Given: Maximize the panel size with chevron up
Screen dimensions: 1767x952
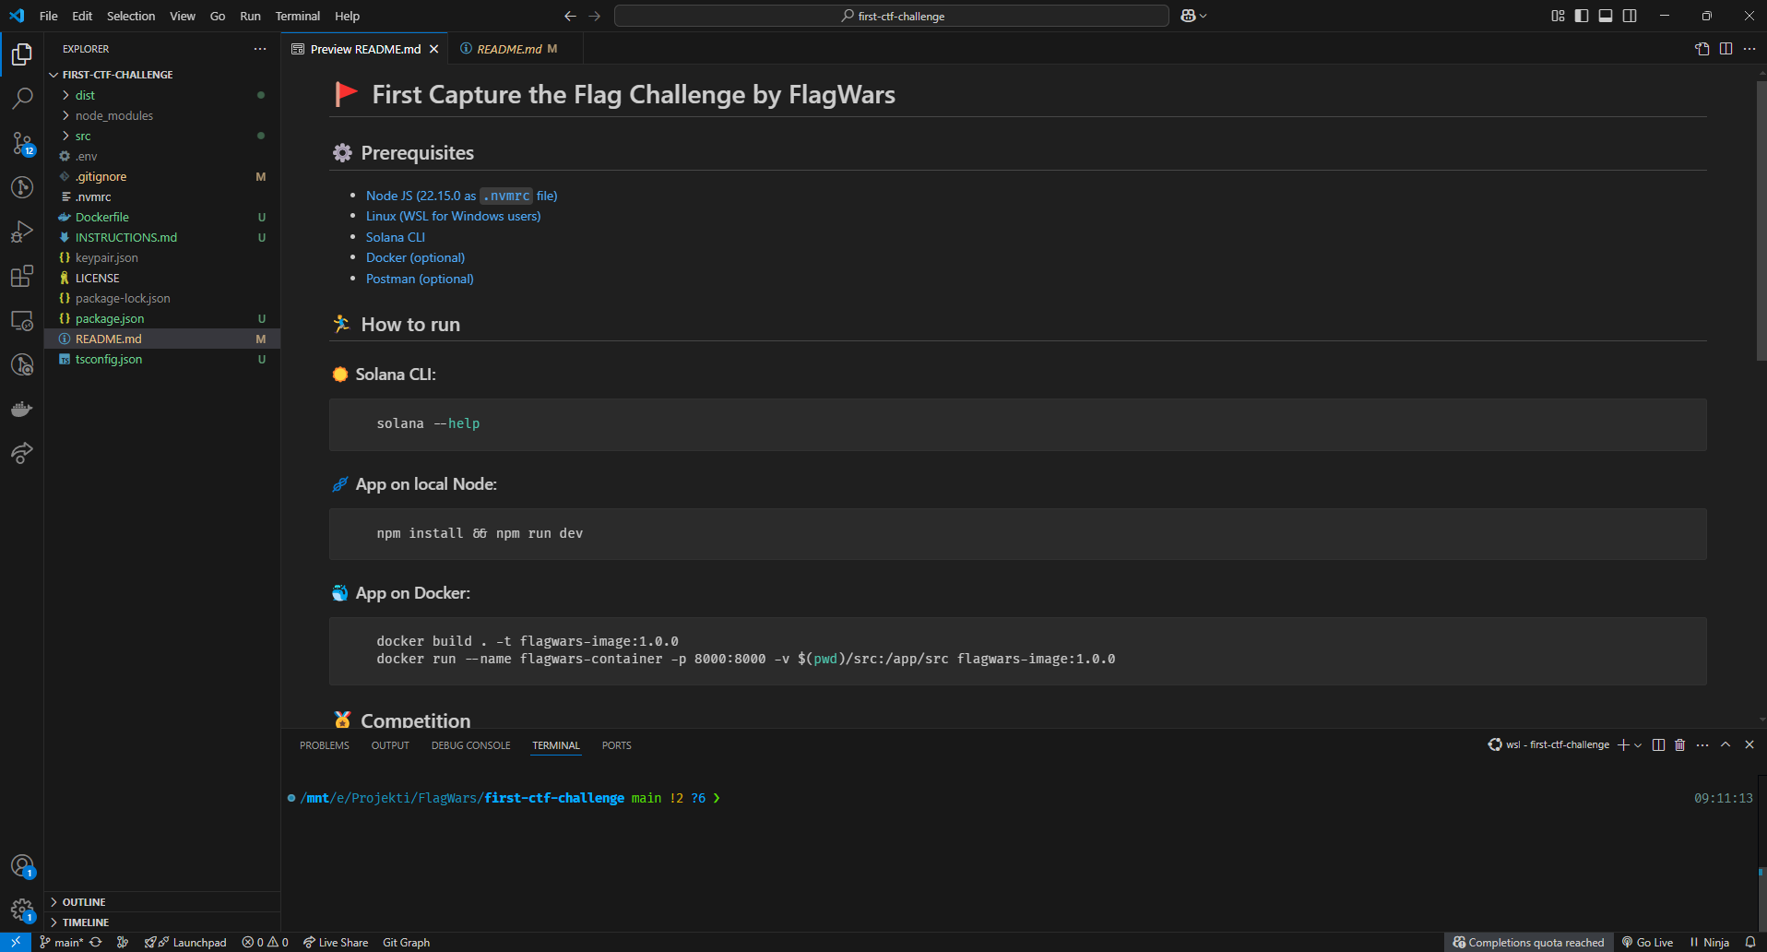Looking at the screenshot, I should (x=1725, y=744).
